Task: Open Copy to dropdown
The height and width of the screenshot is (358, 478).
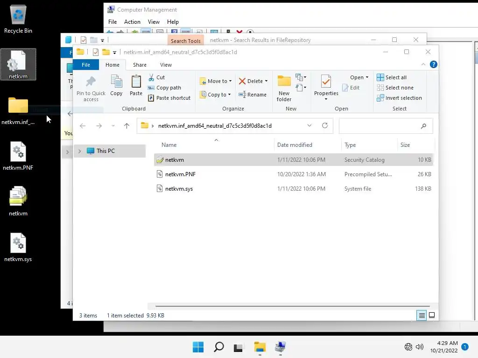Action: point(215,95)
